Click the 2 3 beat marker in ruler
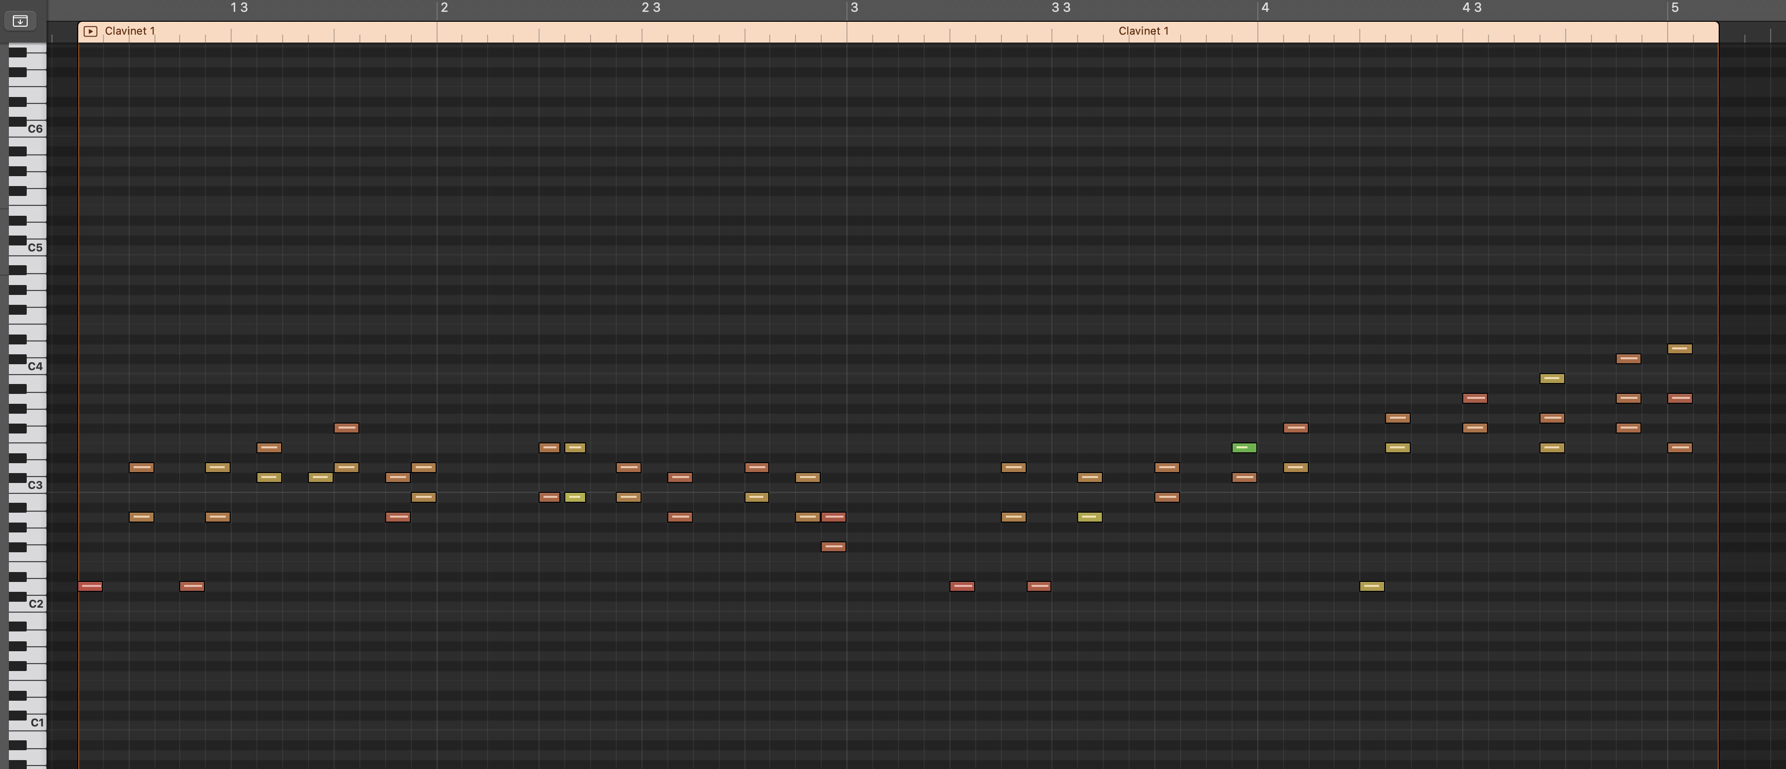Image resolution: width=1786 pixels, height=769 pixels. pyautogui.click(x=651, y=7)
